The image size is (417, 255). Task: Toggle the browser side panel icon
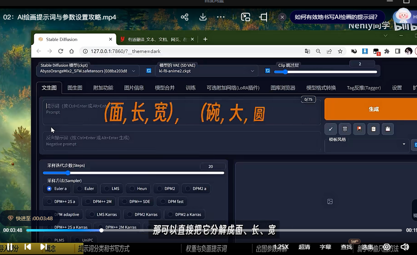398,51
